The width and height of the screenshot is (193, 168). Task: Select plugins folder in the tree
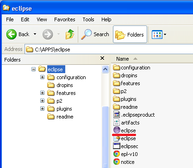pos(64,109)
